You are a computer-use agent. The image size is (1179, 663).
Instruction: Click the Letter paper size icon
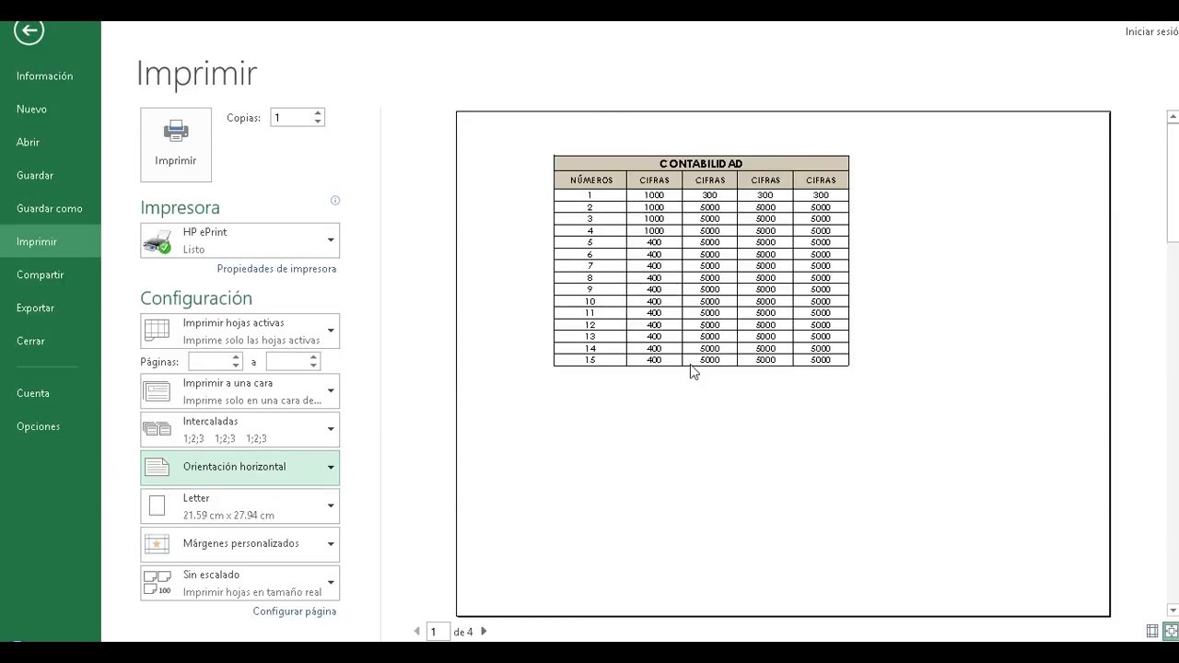(158, 506)
